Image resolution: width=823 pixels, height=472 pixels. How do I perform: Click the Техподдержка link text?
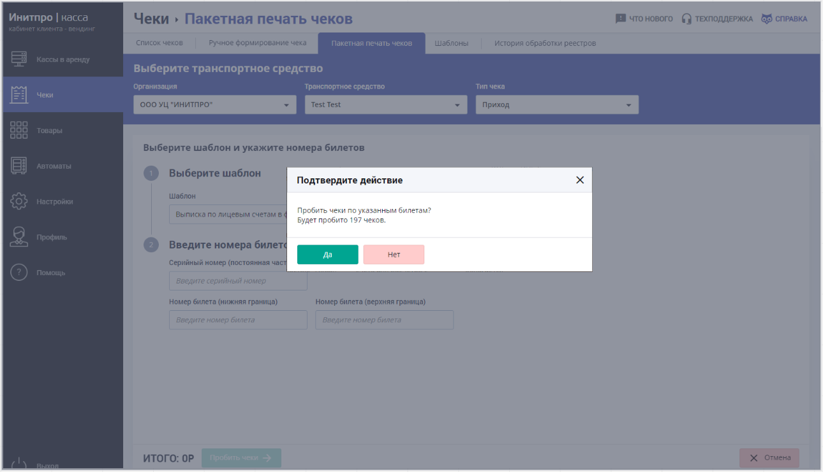[x=724, y=19]
